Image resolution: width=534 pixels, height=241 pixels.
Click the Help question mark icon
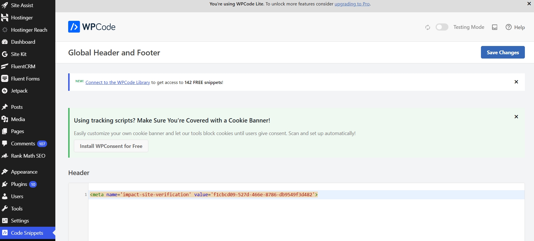pyautogui.click(x=508, y=27)
